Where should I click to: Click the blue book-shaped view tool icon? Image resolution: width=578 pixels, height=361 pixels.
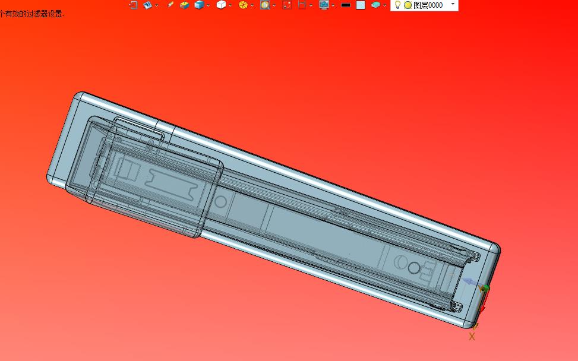coord(147,5)
